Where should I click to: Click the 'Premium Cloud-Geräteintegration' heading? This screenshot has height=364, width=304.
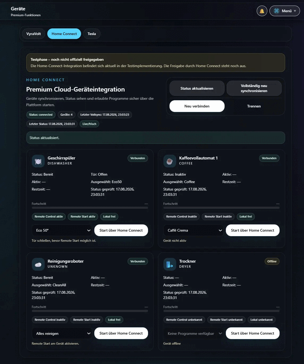[75, 89]
